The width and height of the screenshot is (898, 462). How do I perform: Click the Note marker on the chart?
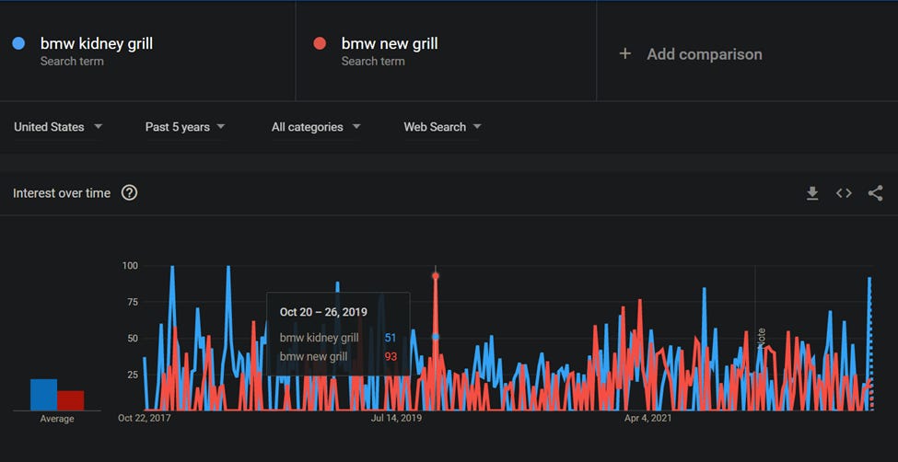tap(761, 339)
